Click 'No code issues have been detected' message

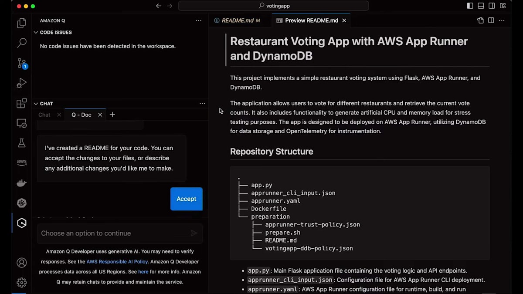point(108,46)
